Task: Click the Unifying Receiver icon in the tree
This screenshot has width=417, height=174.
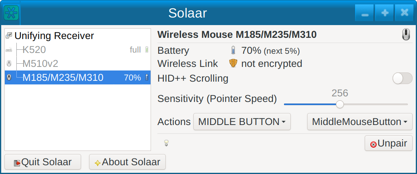Action: coord(9,36)
